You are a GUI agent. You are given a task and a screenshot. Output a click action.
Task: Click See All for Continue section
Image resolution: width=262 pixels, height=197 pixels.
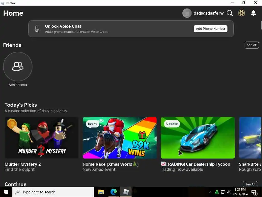point(250,184)
